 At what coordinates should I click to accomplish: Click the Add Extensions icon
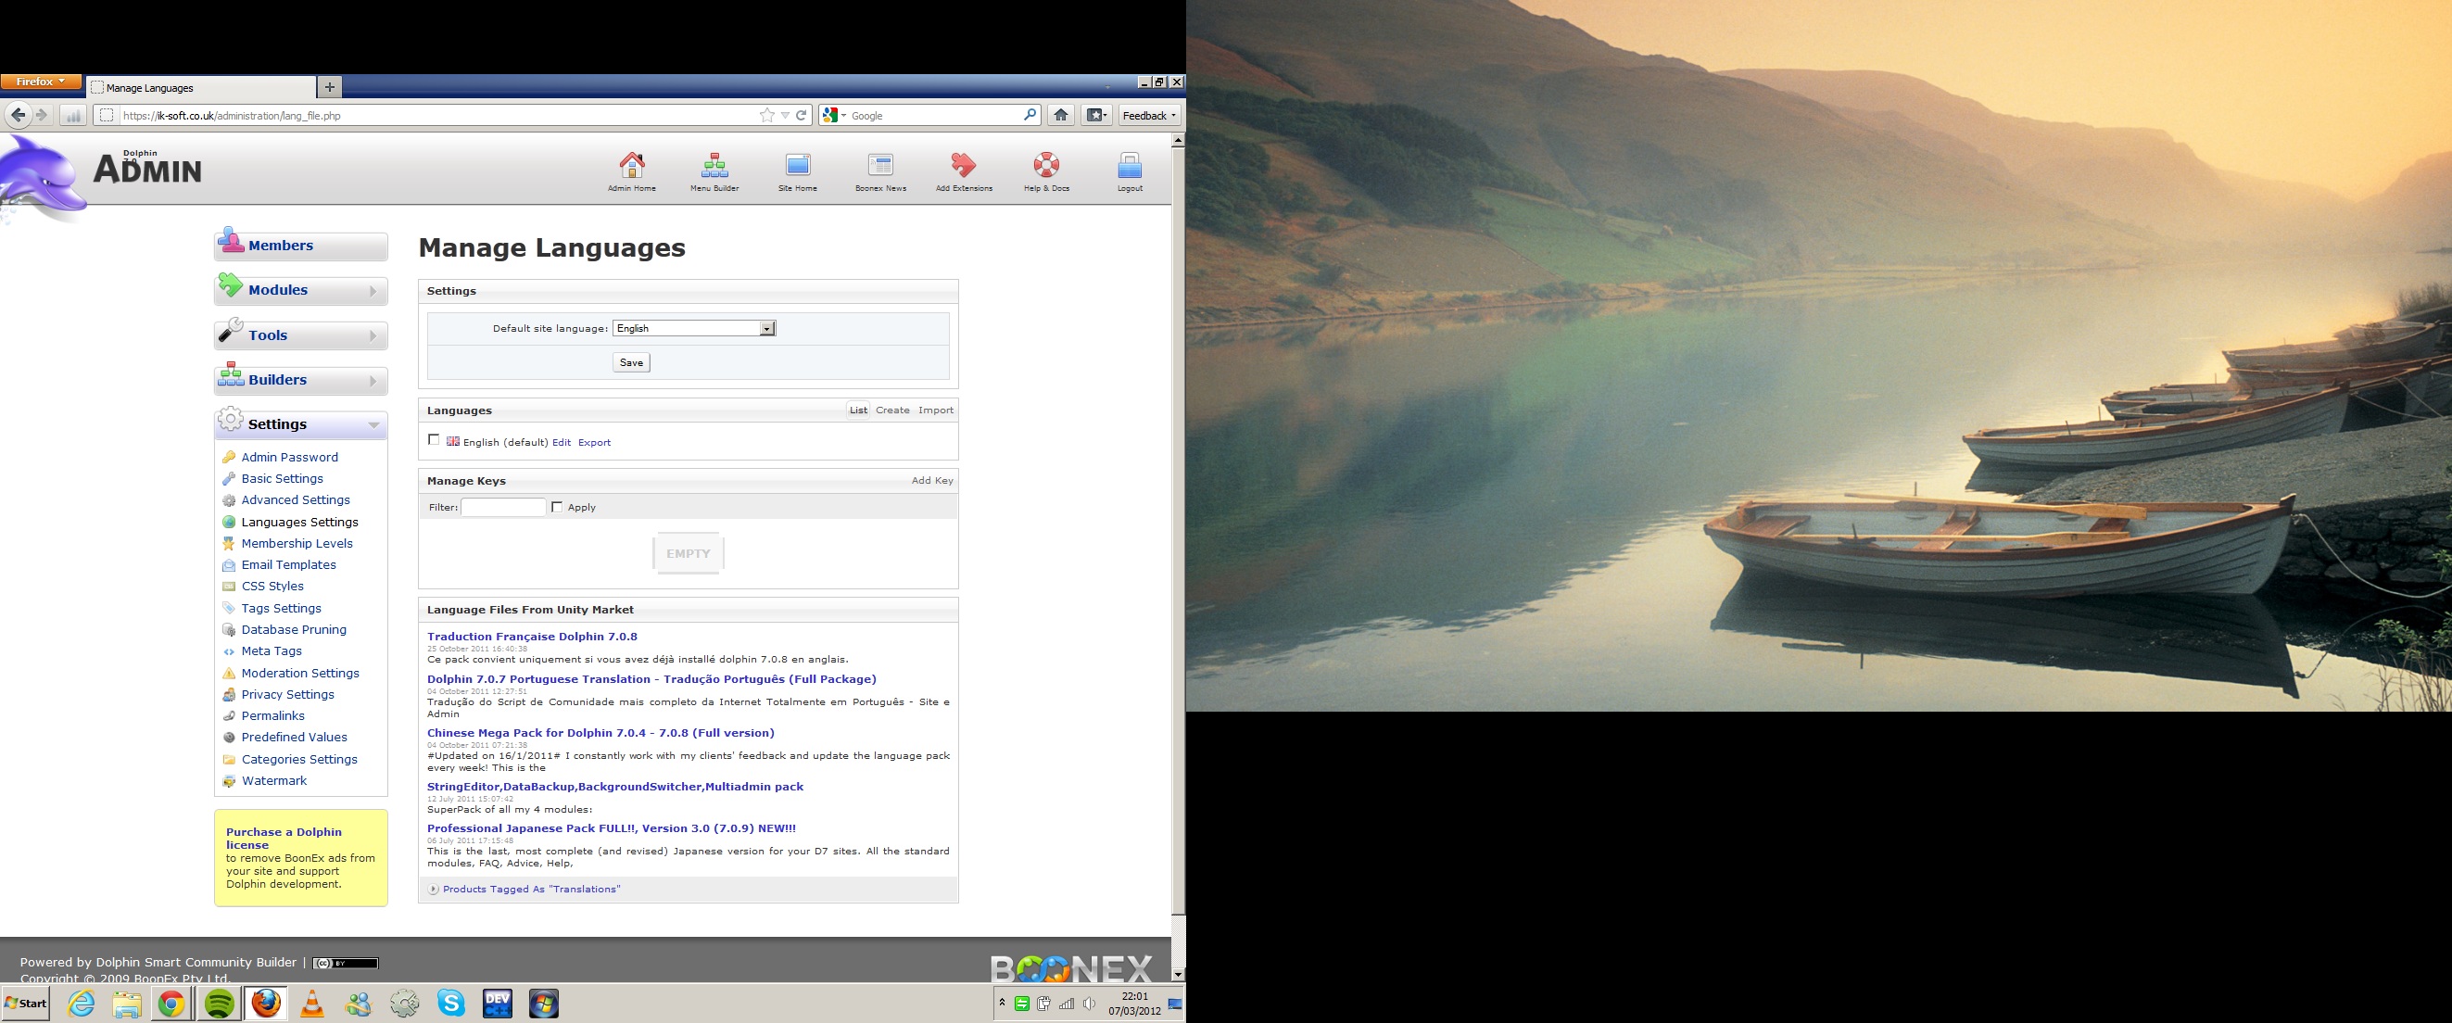[x=964, y=167]
